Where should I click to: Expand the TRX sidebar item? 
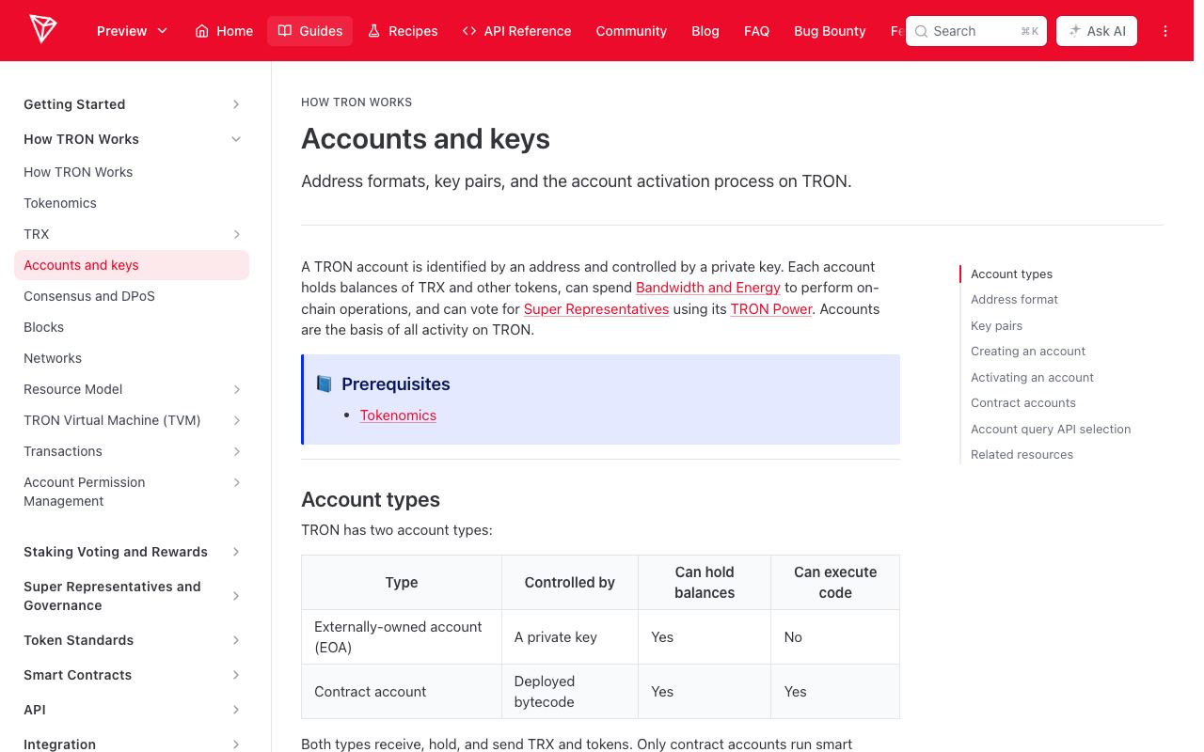[x=236, y=234]
